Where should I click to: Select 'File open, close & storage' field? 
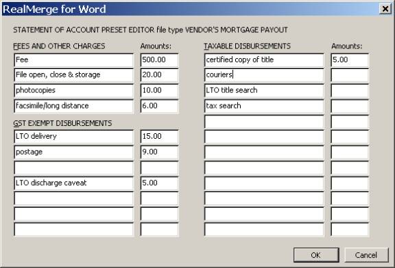click(73, 75)
